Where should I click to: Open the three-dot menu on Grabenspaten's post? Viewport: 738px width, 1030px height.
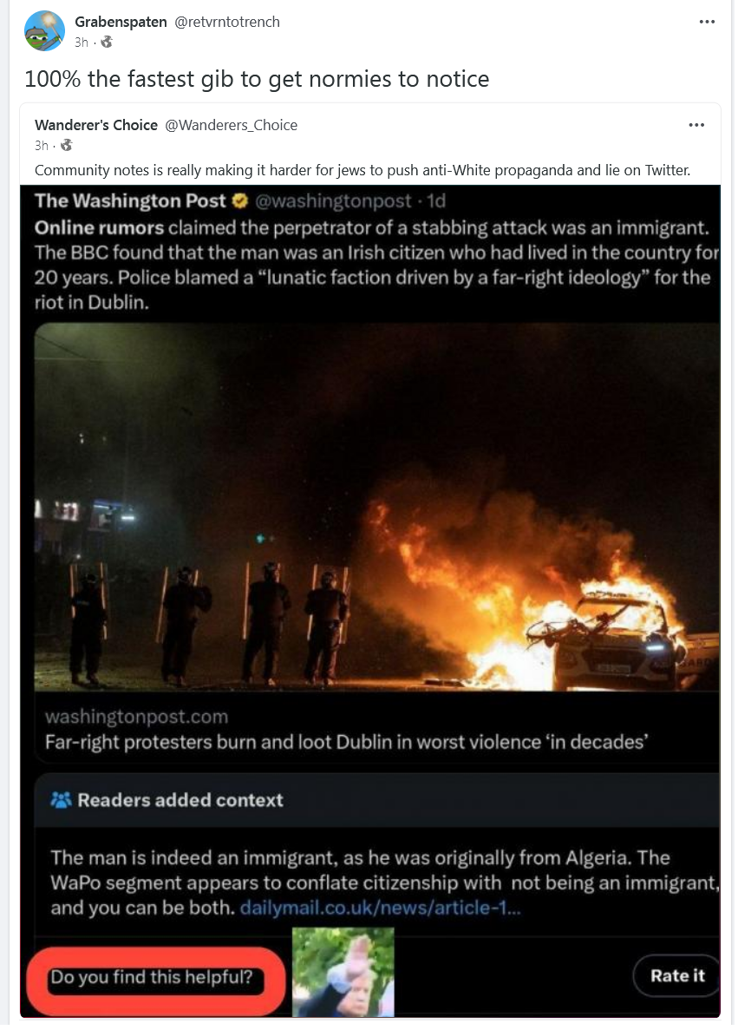pos(707,22)
